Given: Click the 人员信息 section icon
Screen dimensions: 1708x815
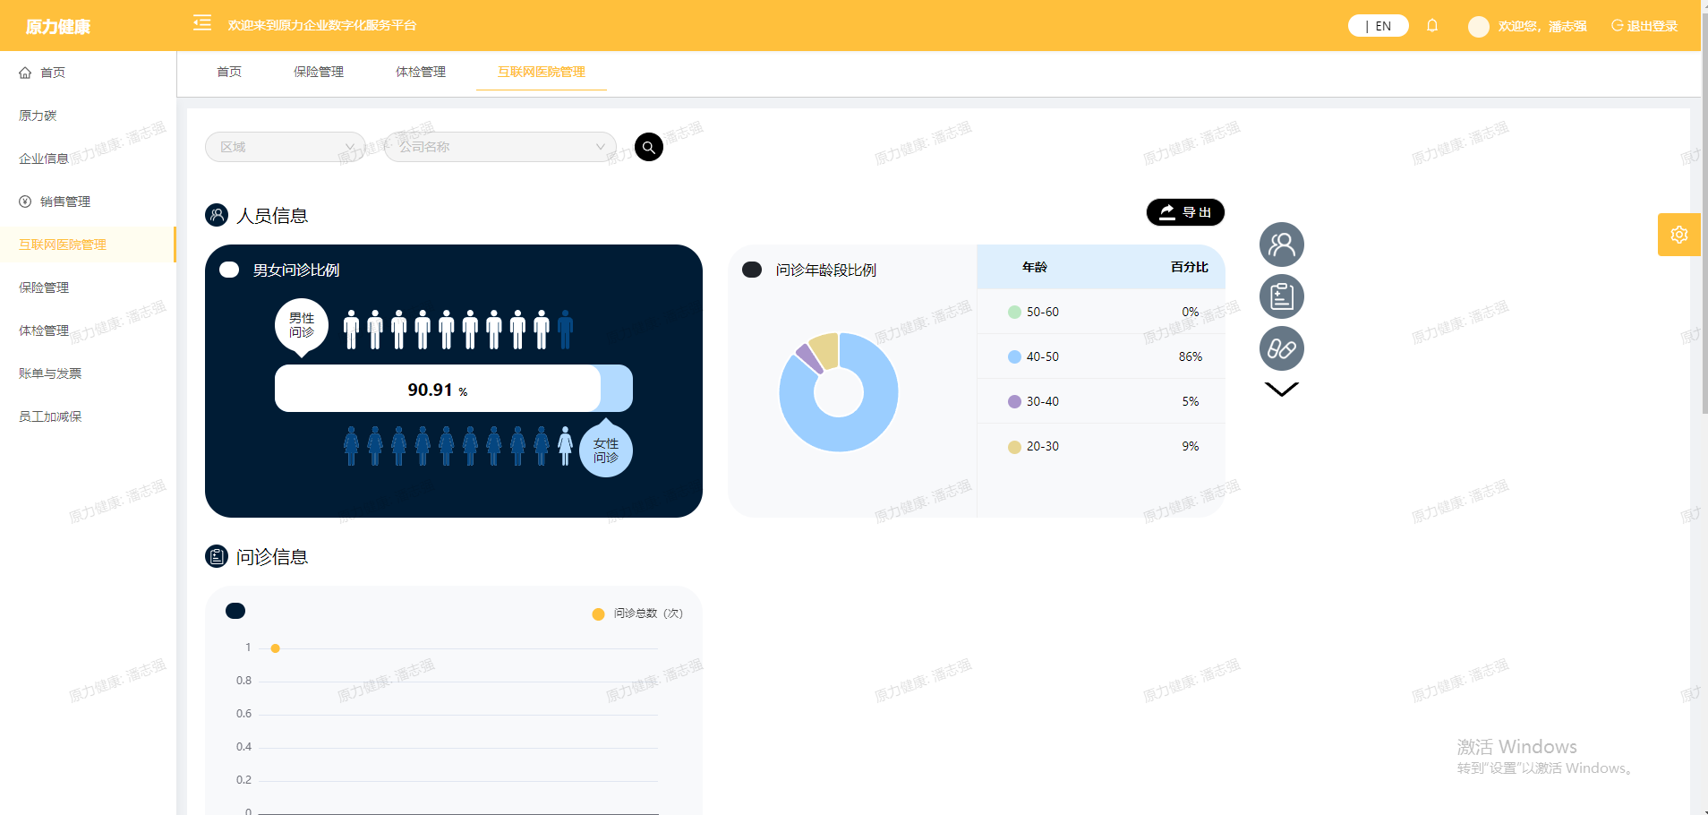Looking at the screenshot, I should [x=217, y=215].
